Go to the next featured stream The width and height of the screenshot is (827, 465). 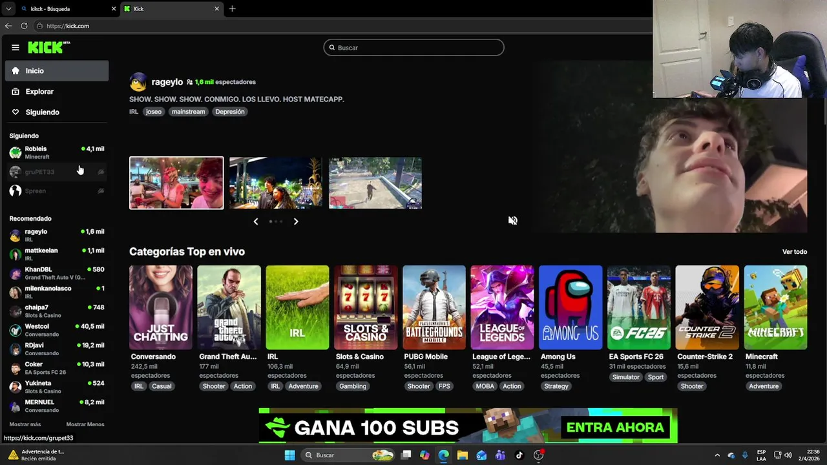pos(296,222)
